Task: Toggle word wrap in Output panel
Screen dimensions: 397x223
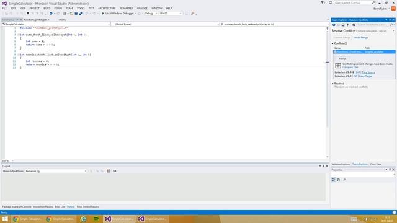Action: [x=115, y=171]
